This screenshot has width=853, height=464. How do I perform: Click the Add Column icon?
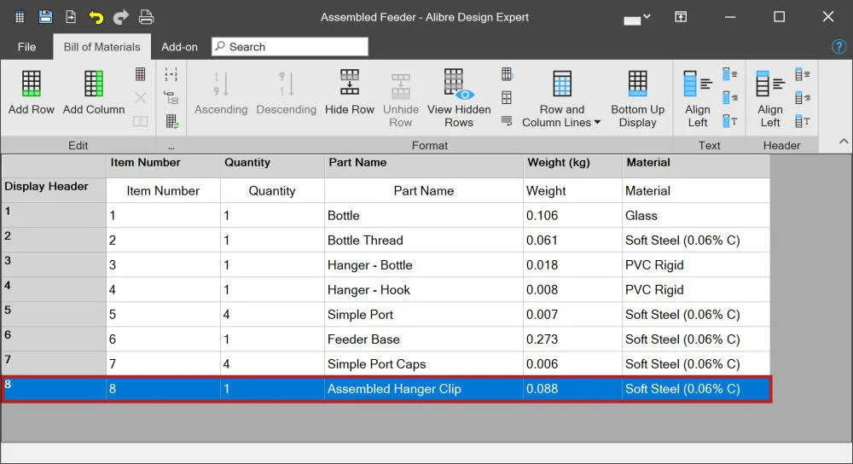click(x=94, y=84)
